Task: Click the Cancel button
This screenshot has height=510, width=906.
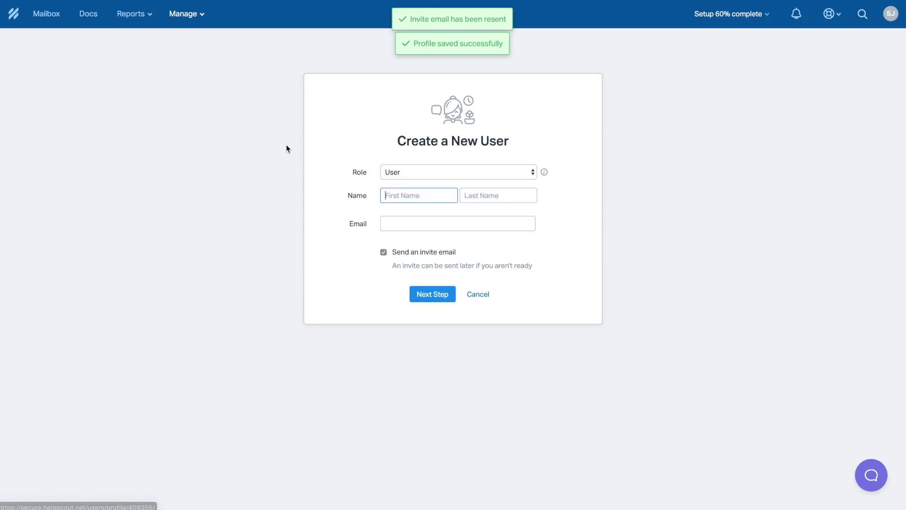Action: [478, 294]
